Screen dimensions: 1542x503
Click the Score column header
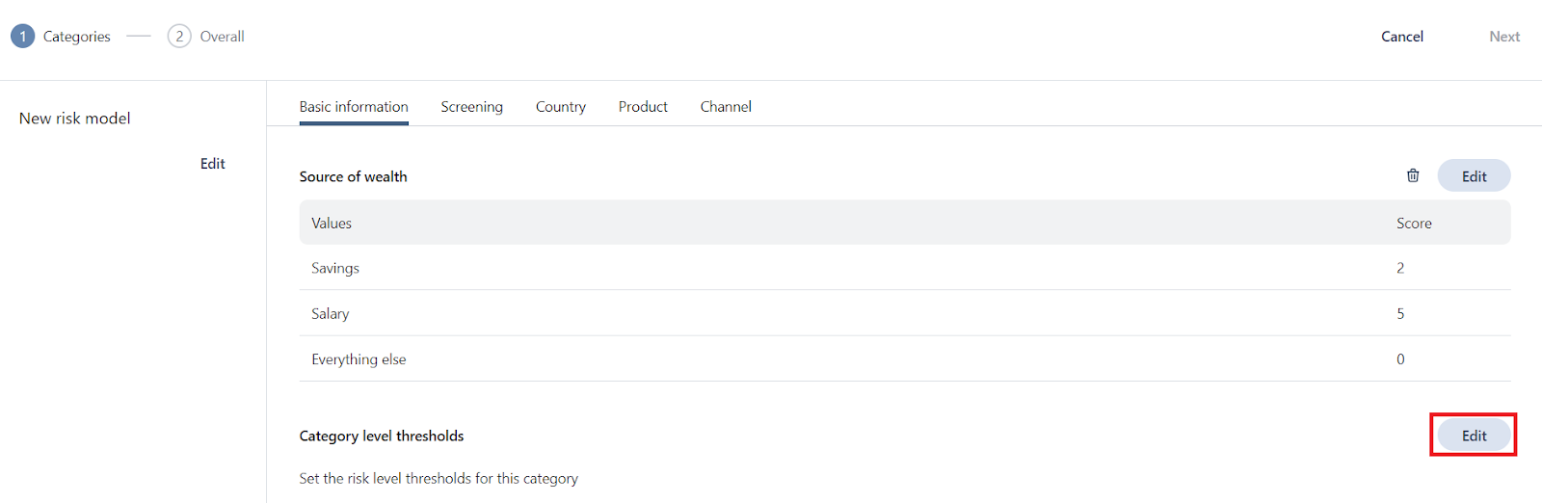(1414, 224)
